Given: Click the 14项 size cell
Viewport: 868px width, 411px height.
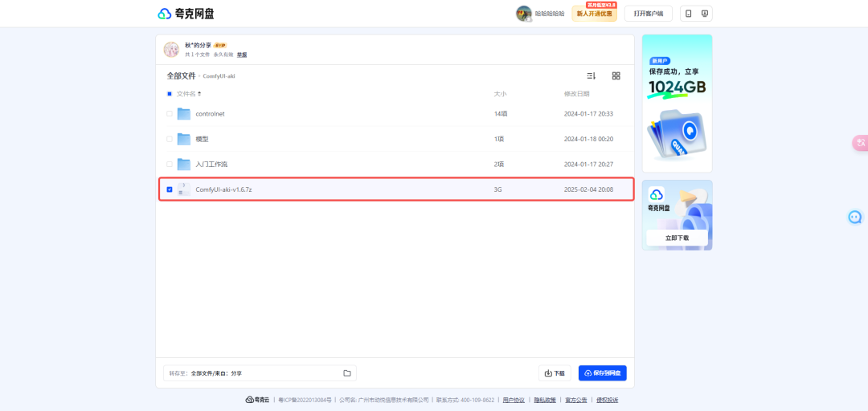Looking at the screenshot, I should pyautogui.click(x=500, y=114).
